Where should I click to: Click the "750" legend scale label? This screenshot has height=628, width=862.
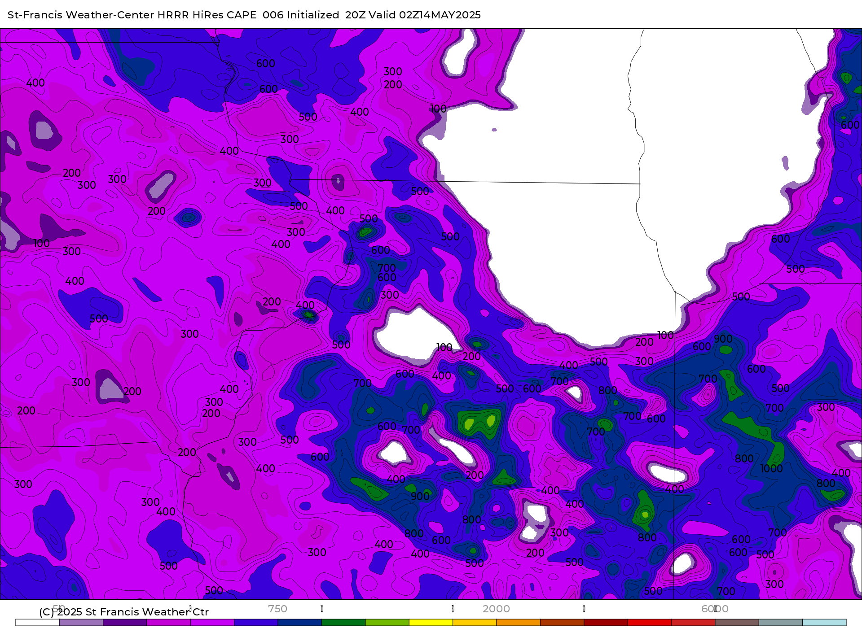pyautogui.click(x=277, y=609)
